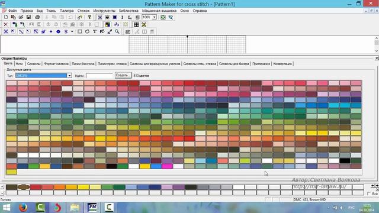Click the red X delete icon
This screenshot has width=379, height=213.
click(x=6, y=25)
